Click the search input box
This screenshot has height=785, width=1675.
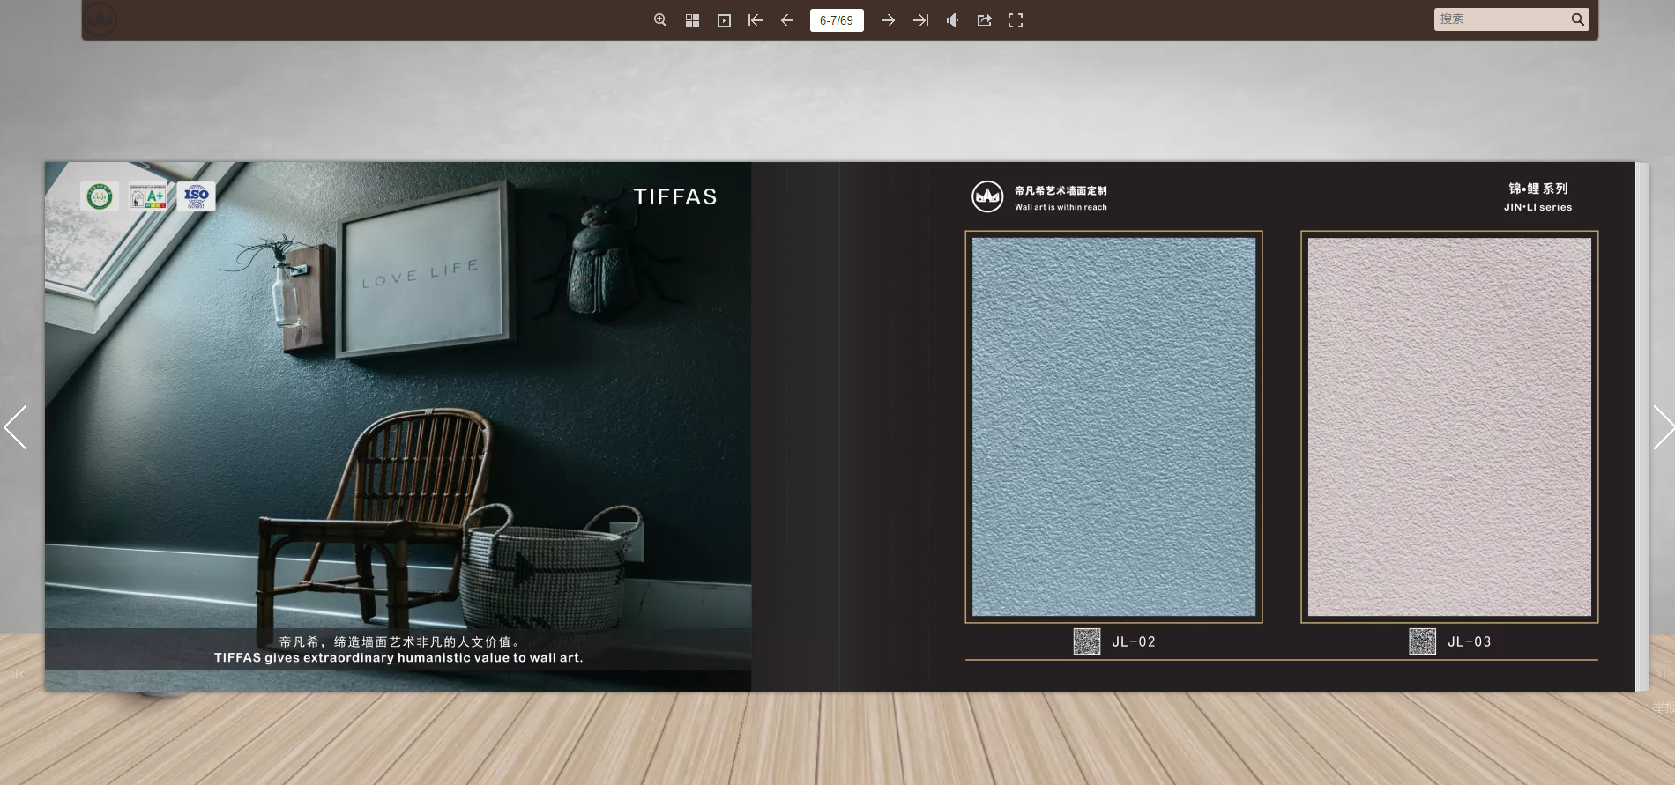(x=1502, y=19)
